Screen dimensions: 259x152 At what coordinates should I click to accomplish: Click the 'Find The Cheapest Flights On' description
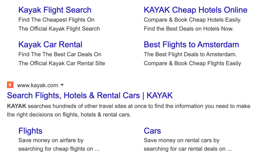click(x=56, y=20)
